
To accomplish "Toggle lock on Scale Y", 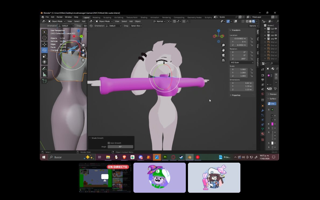I will pos(252,73).
